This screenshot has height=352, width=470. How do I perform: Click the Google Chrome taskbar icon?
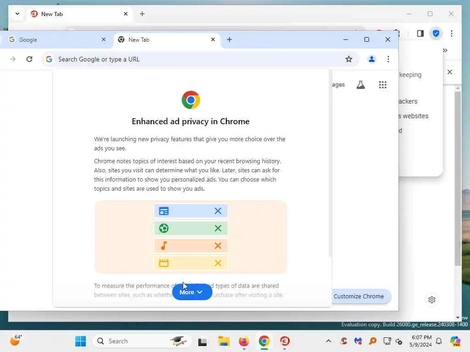click(x=264, y=341)
